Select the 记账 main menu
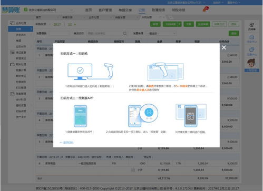Image resolution: width=263 pixels, height=191 pixels. (142, 10)
